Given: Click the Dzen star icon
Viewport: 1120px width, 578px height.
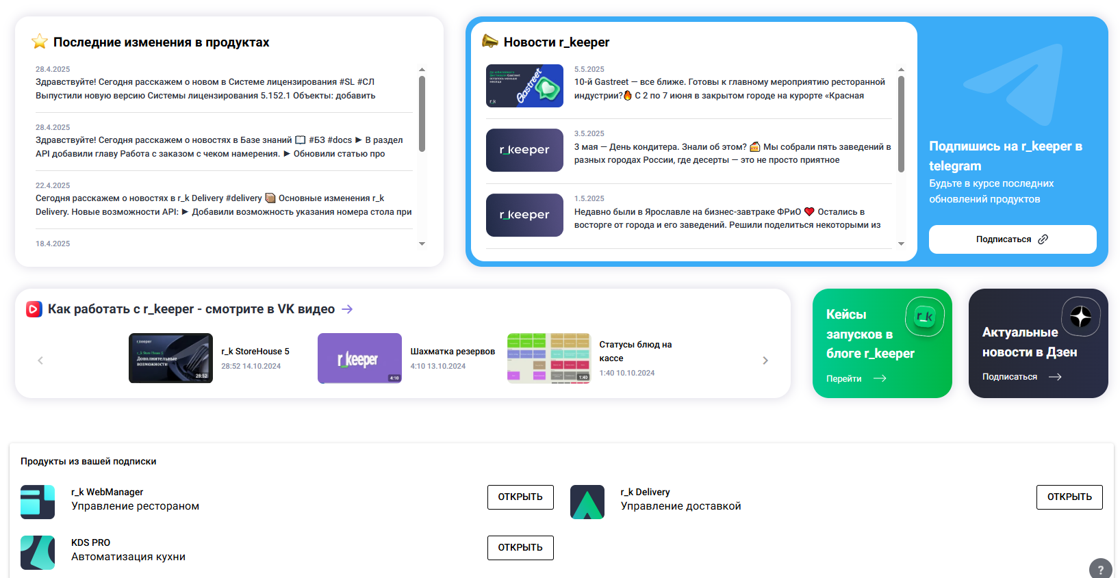Looking at the screenshot, I should pyautogui.click(x=1080, y=317).
